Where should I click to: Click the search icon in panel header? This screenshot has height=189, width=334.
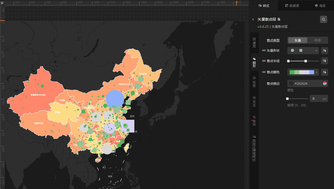(323, 19)
